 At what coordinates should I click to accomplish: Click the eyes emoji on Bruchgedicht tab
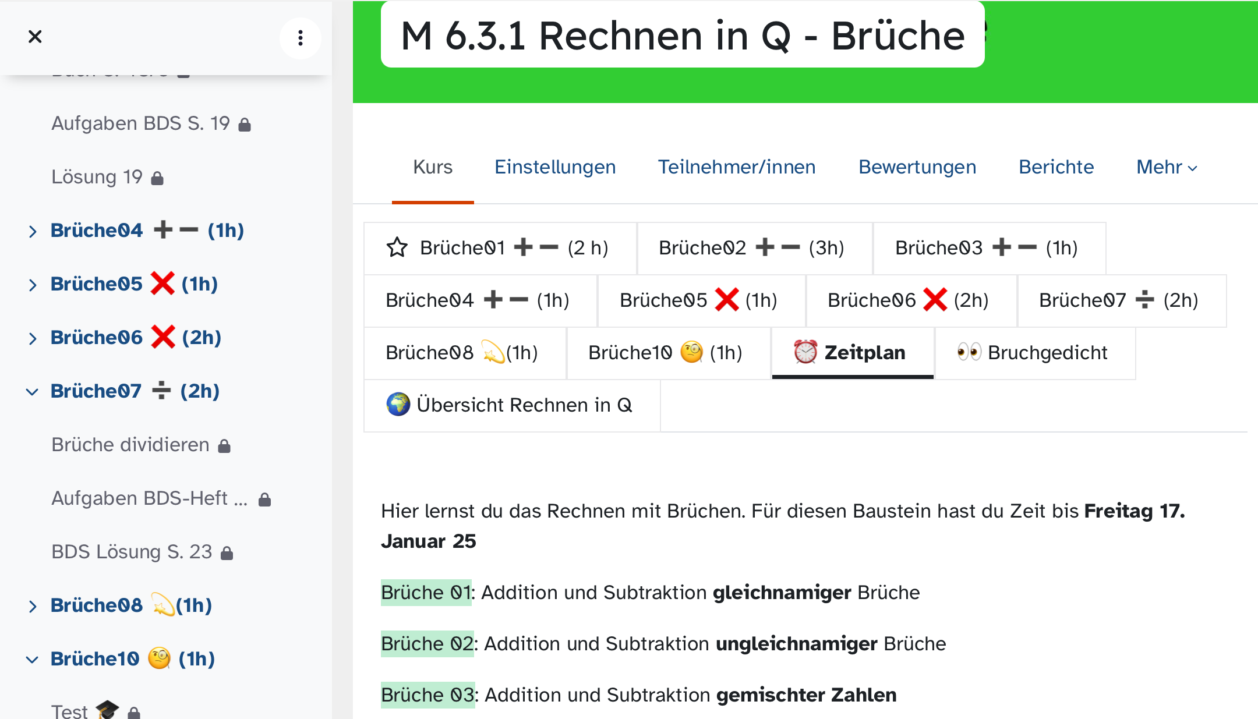[969, 352]
